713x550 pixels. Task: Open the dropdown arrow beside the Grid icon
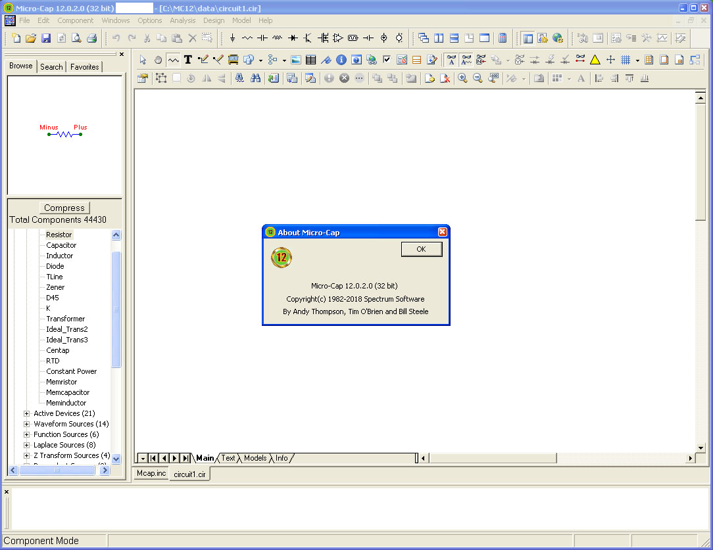click(637, 60)
